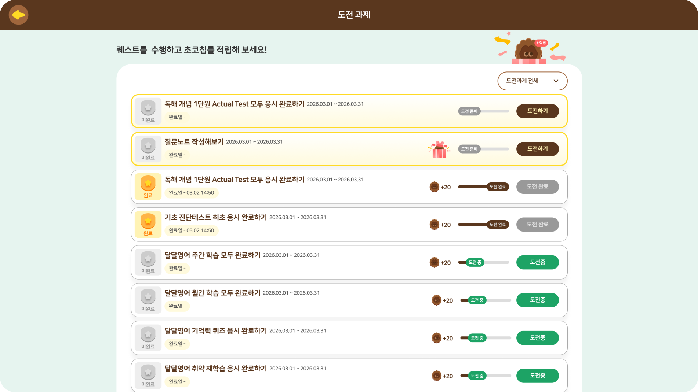Open the 도전과제 전체 filter dropdown
Screen dimensions: 698x392
point(532,81)
